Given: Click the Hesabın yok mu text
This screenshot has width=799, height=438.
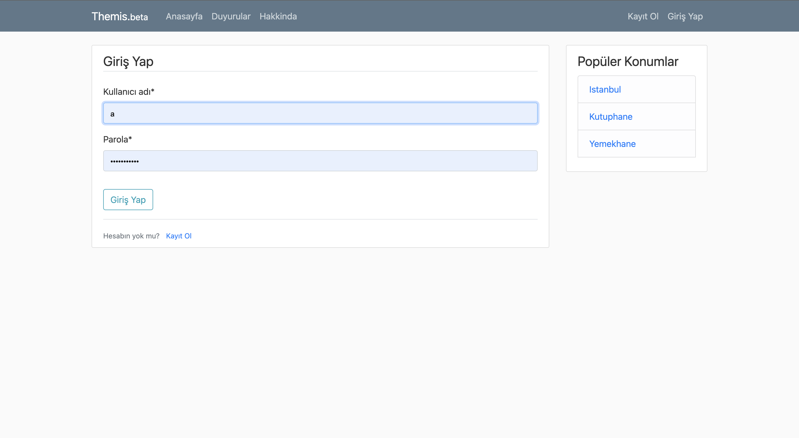Looking at the screenshot, I should (131, 236).
